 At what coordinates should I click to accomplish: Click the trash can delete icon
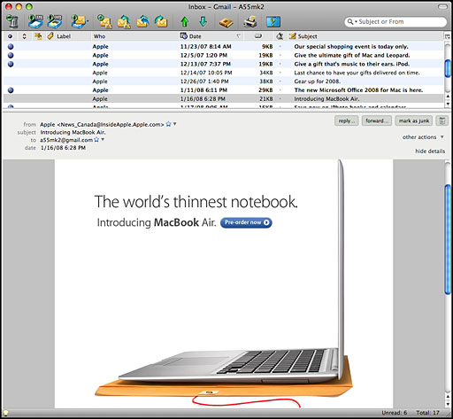[x=12, y=21]
